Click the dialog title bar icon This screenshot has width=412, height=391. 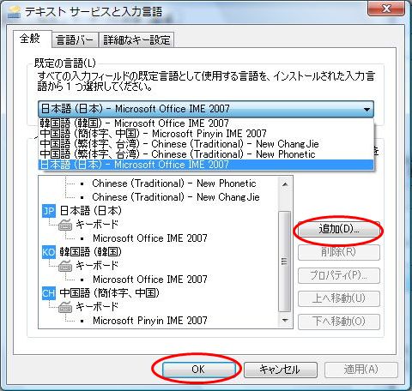(15, 12)
